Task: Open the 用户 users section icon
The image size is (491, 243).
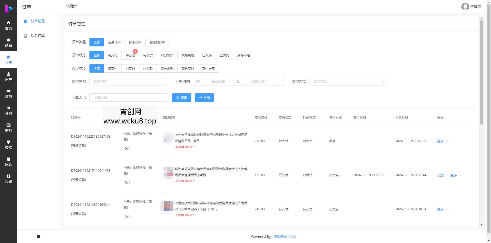Action: [8, 76]
